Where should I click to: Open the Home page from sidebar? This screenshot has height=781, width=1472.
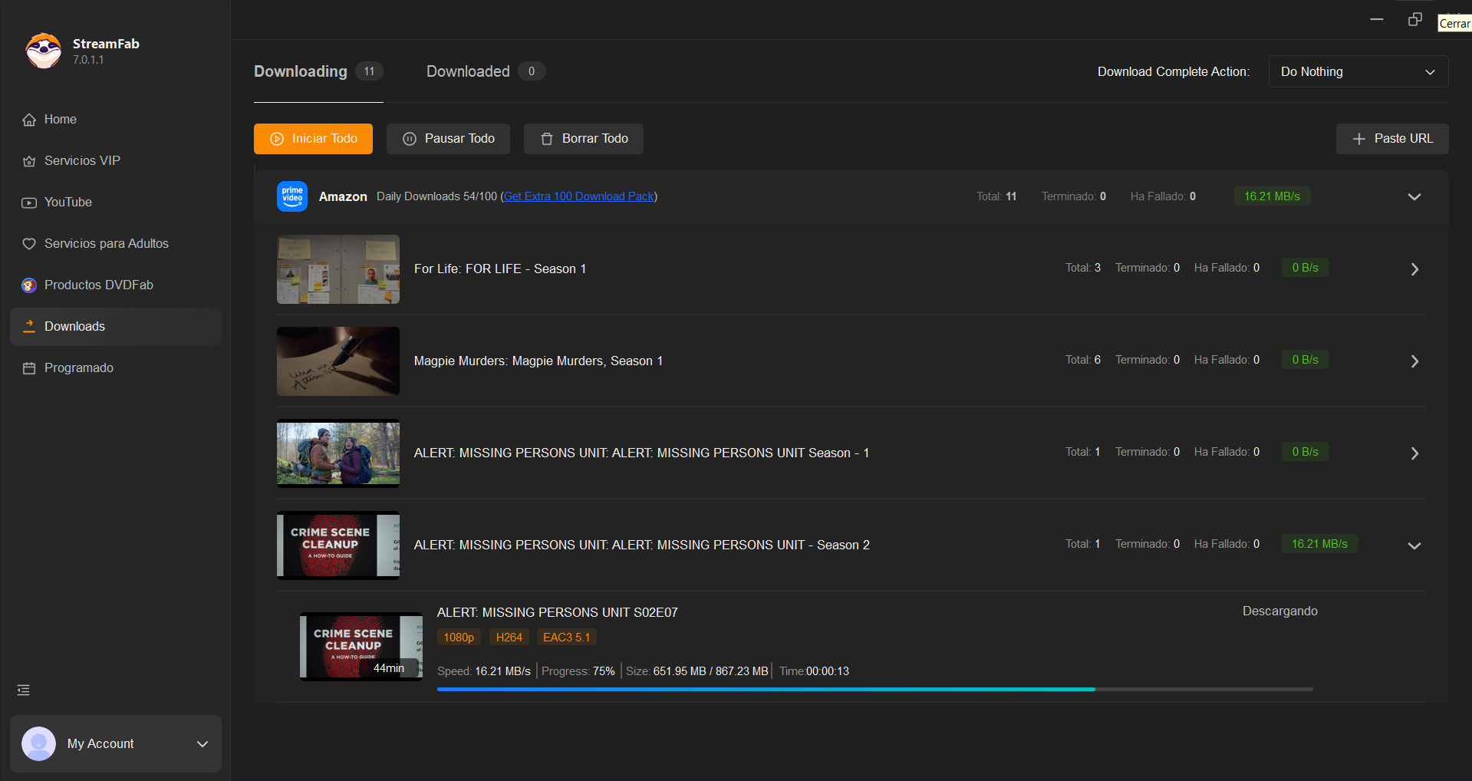point(60,120)
